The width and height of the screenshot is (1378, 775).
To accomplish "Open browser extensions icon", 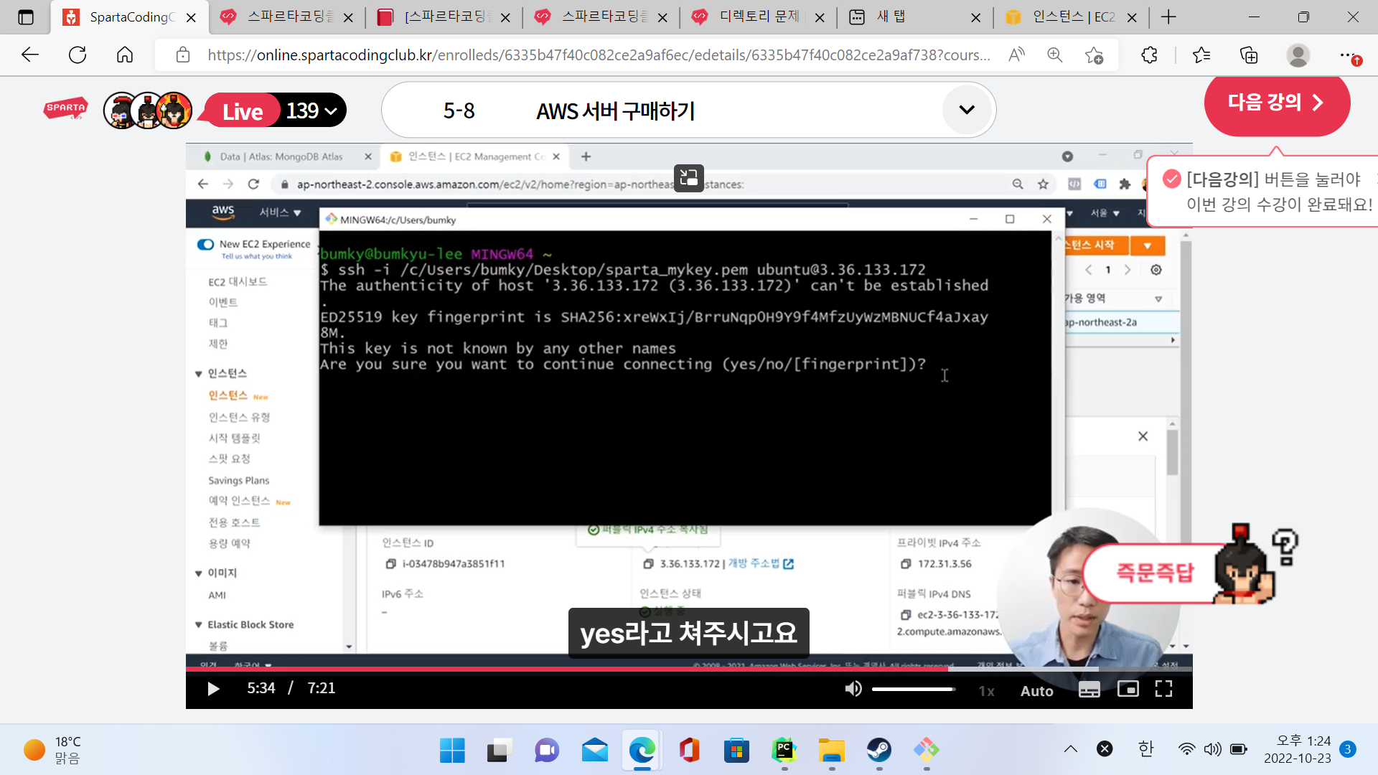I will tap(1149, 55).
